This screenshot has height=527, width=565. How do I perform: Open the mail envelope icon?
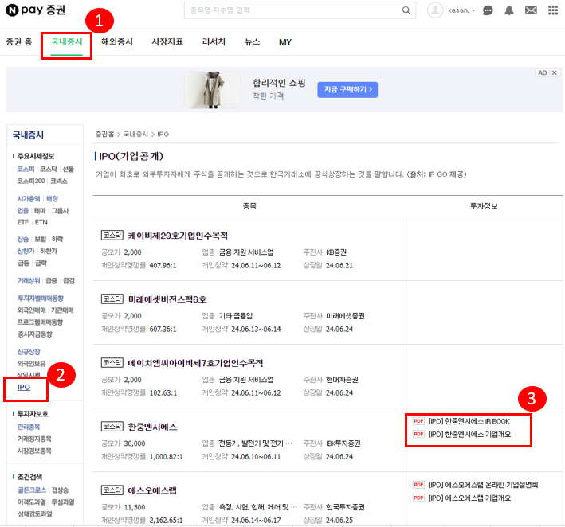point(531,10)
